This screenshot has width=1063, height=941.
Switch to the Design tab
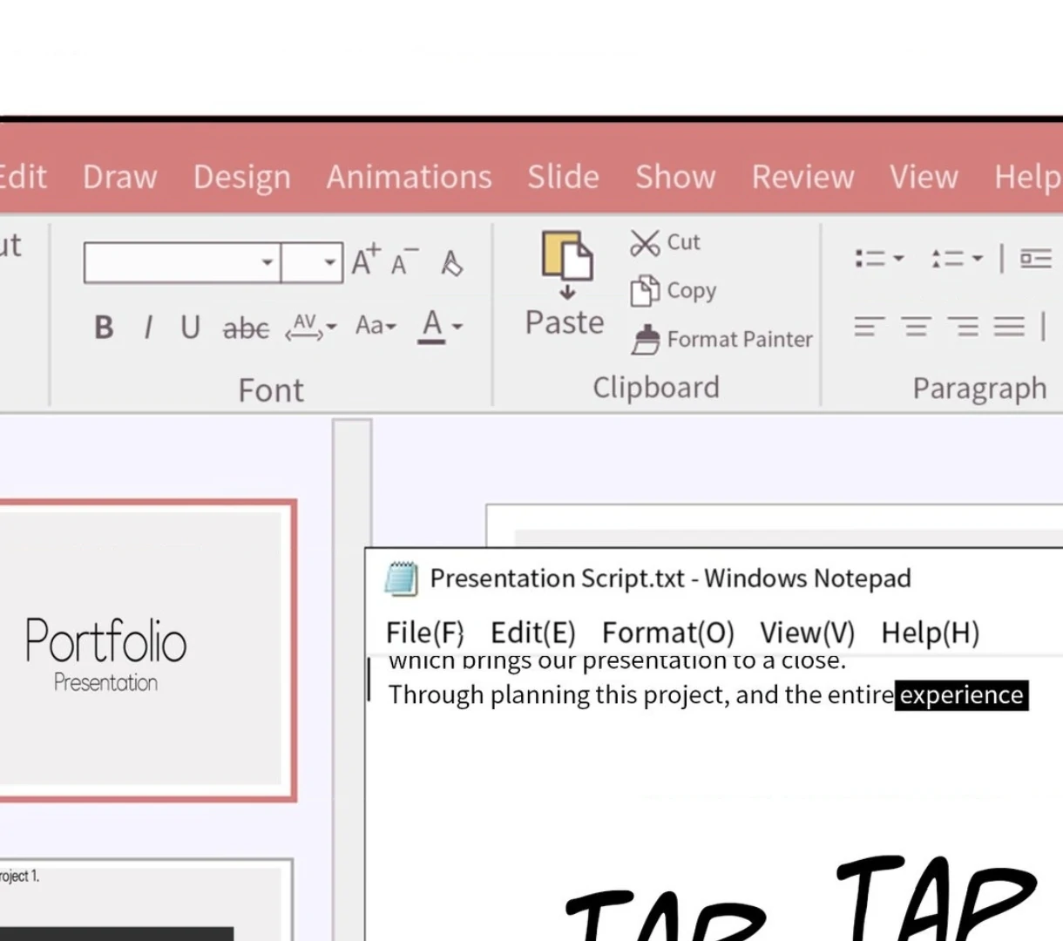pyautogui.click(x=241, y=177)
